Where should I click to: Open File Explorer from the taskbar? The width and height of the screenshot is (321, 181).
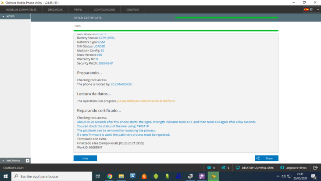[121, 176]
